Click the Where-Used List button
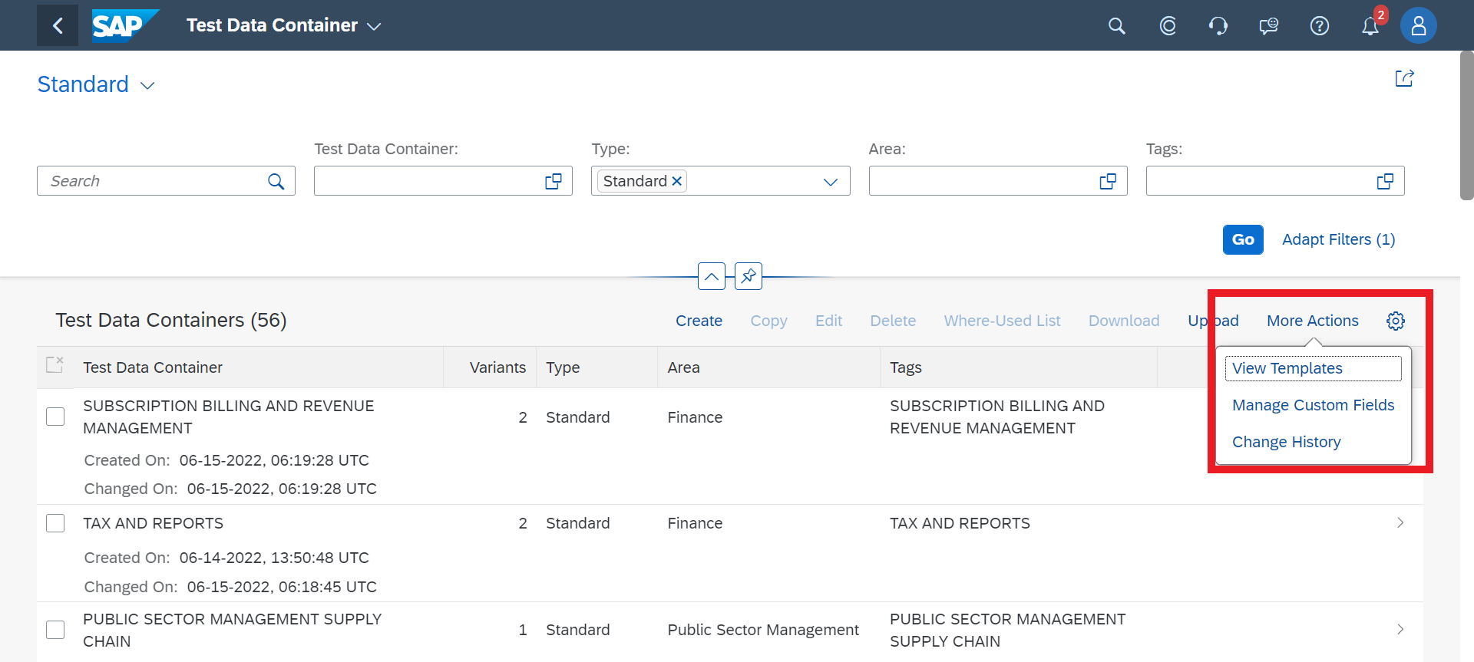 [1002, 321]
